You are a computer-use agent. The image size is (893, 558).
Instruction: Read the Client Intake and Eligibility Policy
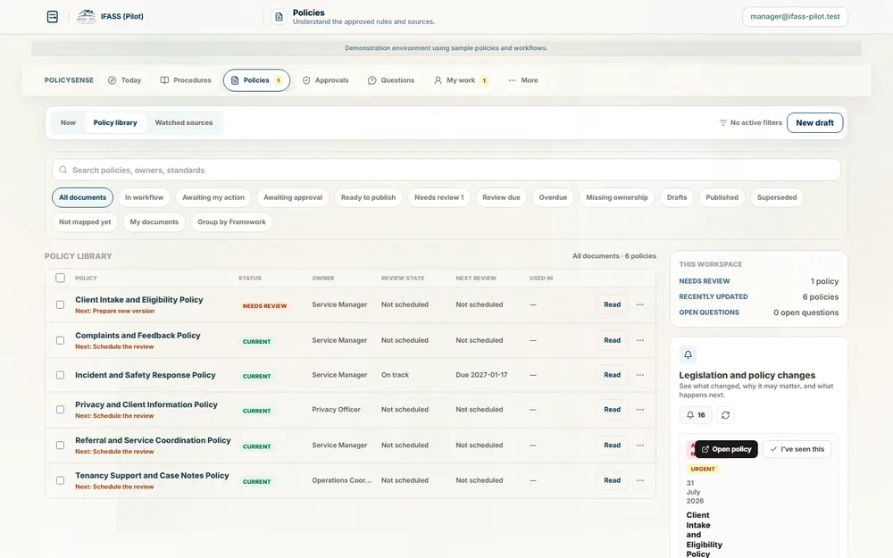pos(613,304)
